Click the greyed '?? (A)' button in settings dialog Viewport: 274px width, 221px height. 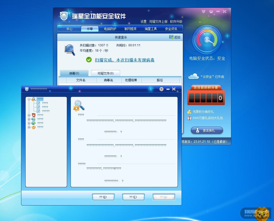click(163, 197)
